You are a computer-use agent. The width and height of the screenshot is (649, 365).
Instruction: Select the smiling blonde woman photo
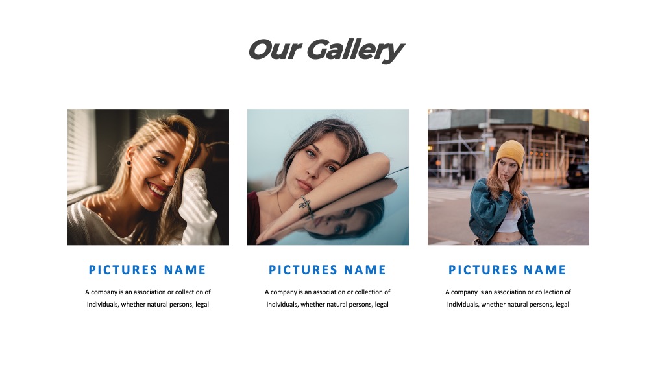click(x=148, y=177)
